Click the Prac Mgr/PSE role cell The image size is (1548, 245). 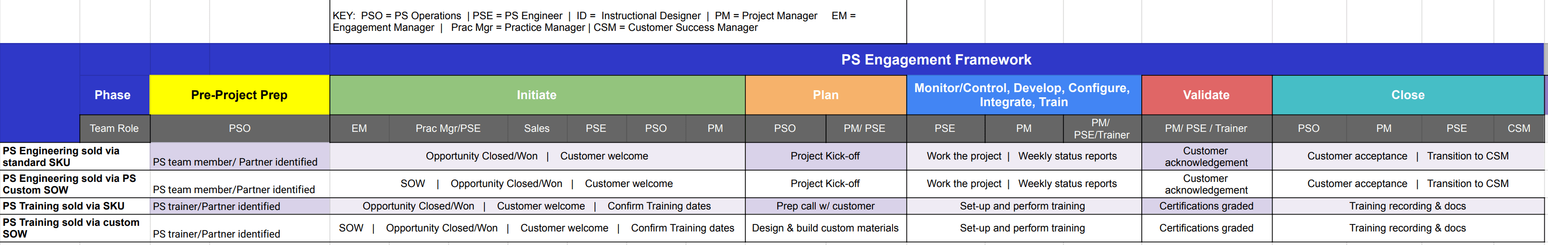click(x=448, y=128)
